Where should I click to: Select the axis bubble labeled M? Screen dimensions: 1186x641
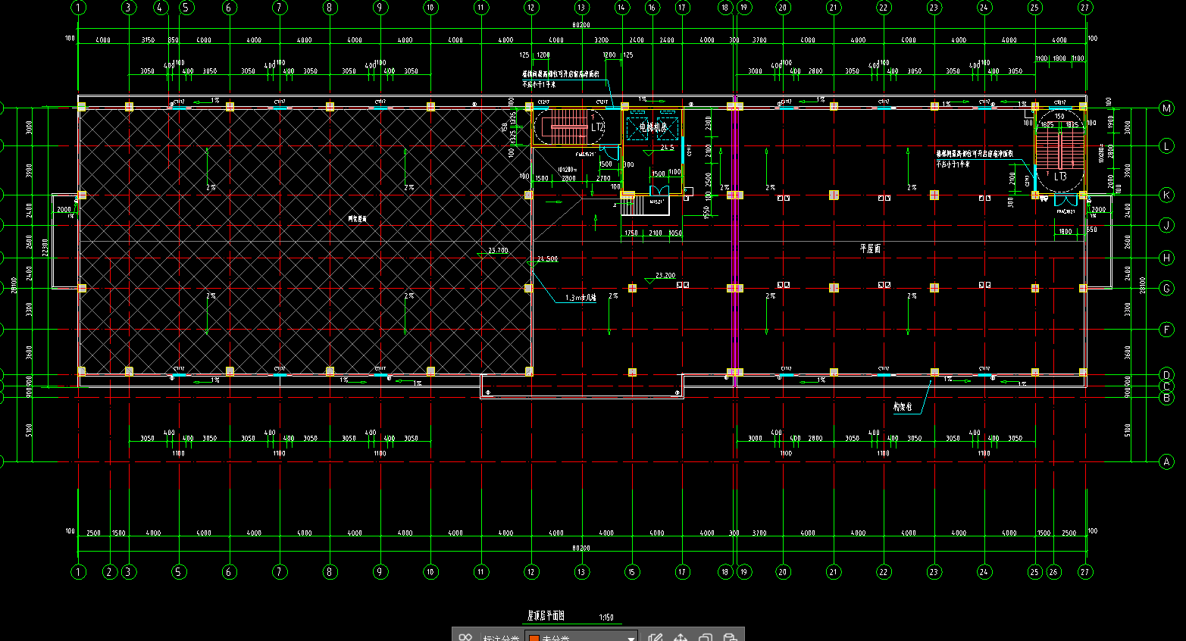click(1166, 108)
